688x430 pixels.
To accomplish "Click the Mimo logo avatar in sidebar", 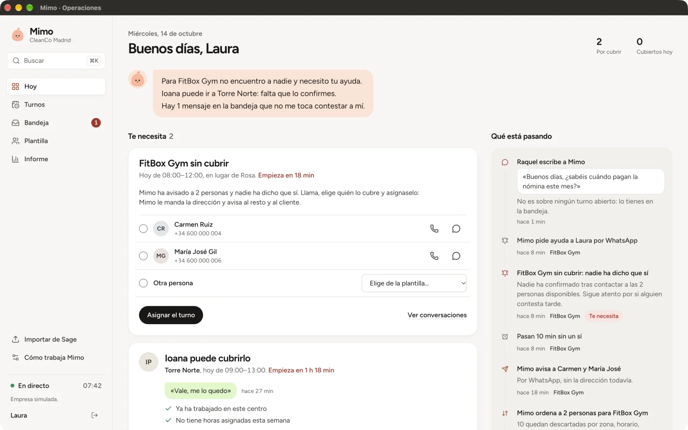I will coord(18,35).
